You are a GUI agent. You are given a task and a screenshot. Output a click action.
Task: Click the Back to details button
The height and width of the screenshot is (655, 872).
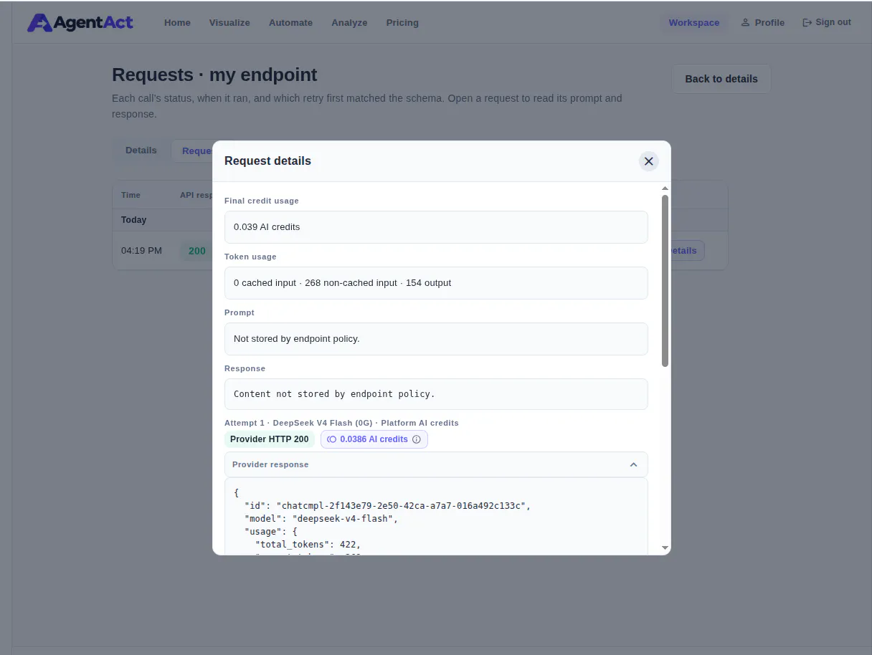721,79
